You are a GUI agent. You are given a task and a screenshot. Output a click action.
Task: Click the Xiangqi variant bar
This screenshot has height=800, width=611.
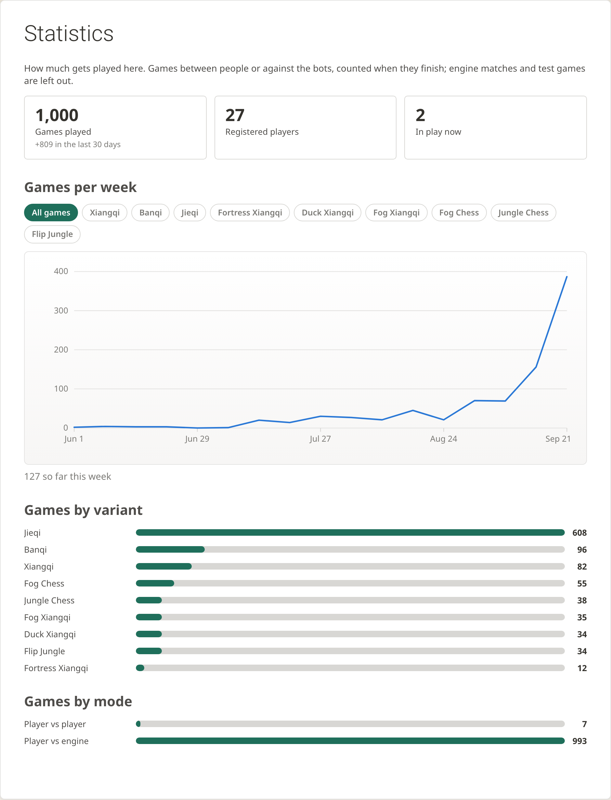point(350,567)
